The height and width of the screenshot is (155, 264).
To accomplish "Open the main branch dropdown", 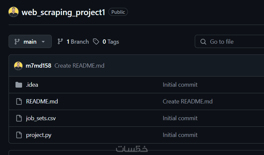I will (x=30, y=42).
